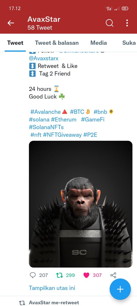
Task: Tap the reply bubble icon
Action: tap(33, 275)
